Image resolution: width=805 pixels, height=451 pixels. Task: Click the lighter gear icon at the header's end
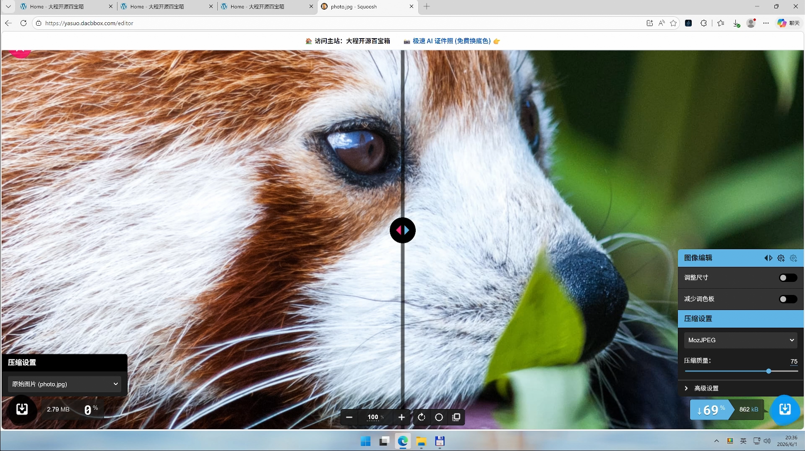pyautogui.click(x=793, y=258)
